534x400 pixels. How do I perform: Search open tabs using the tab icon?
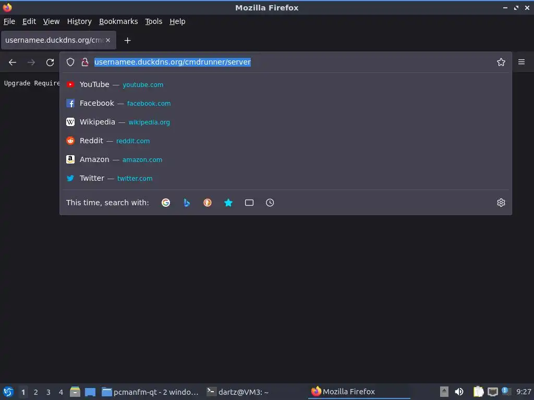[x=249, y=203]
